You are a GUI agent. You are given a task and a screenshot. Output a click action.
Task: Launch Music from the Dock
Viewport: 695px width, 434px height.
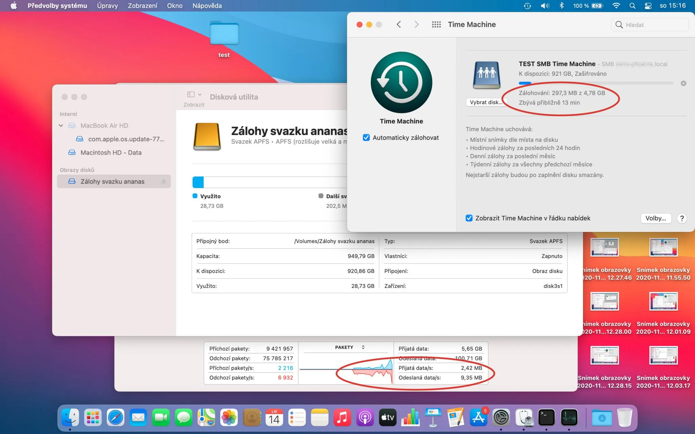342,417
